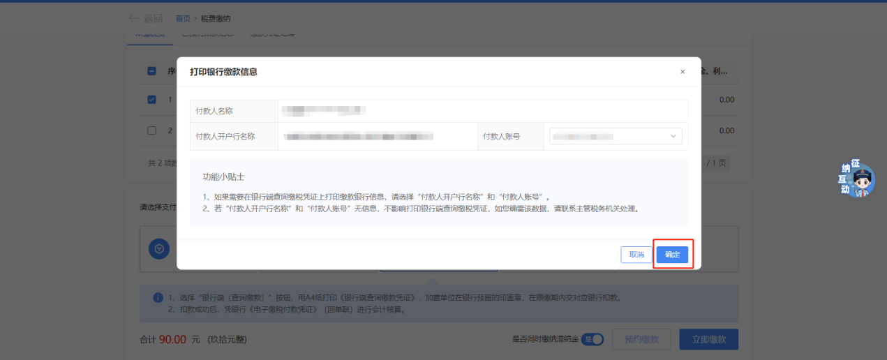Click 税费缴纳 in the breadcrumb
Image resolution: width=887 pixels, height=360 pixels.
(216, 18)
